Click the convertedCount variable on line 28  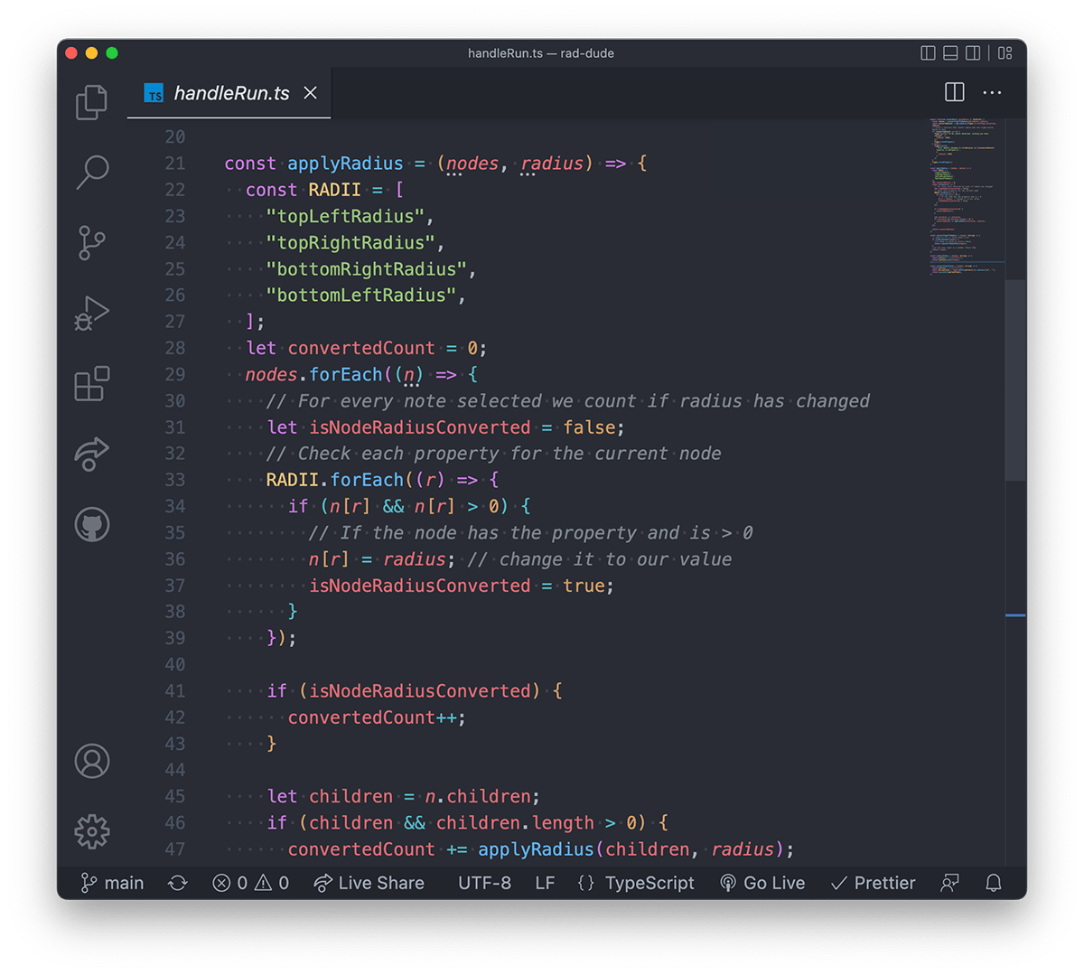tap(361, 348)
